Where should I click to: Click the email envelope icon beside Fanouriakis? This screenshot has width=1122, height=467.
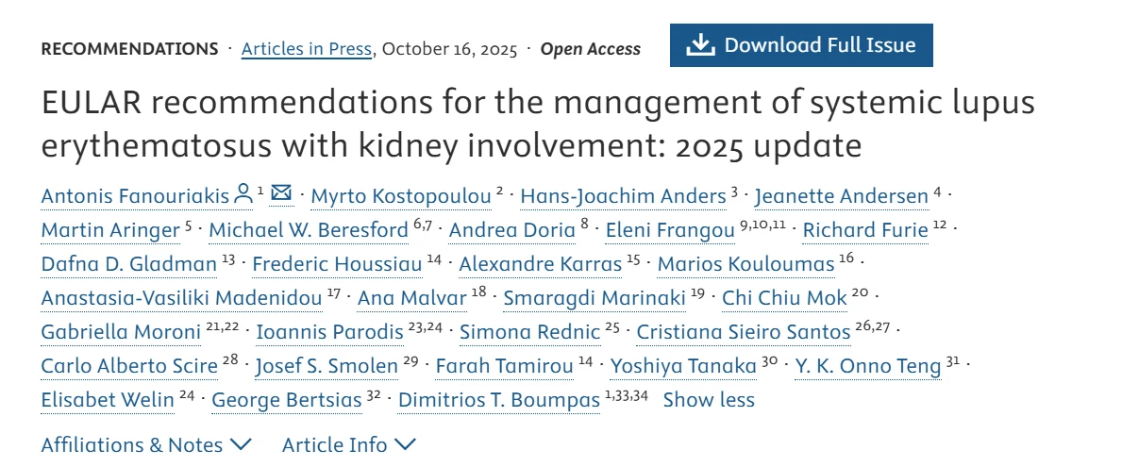pyautogui.click(x=281, y=194)
